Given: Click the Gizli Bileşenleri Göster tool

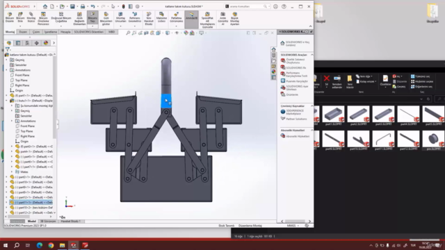Looking at the screenshot, I should pos(106,19).
